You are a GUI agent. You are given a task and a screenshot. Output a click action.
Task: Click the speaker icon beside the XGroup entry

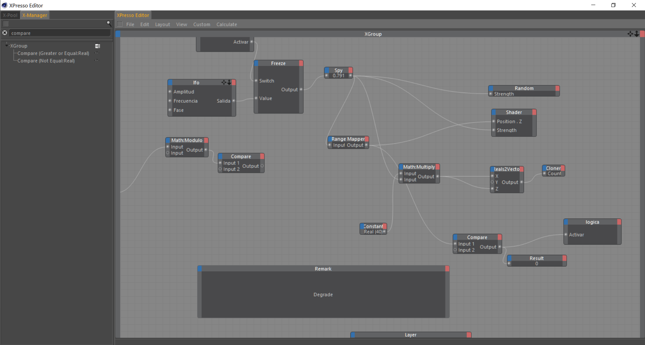coord(97,46)
